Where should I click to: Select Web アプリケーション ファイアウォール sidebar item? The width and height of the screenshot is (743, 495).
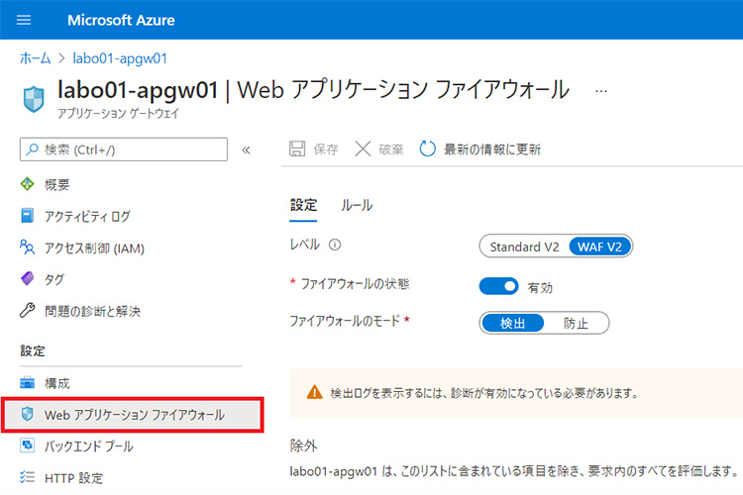click(x=133, y=415)
